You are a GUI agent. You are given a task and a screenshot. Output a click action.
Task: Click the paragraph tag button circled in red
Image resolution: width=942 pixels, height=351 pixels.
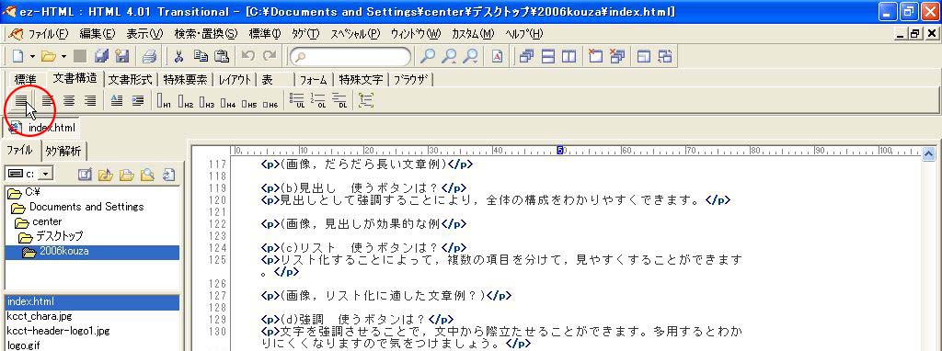click(x=21, y=101)
